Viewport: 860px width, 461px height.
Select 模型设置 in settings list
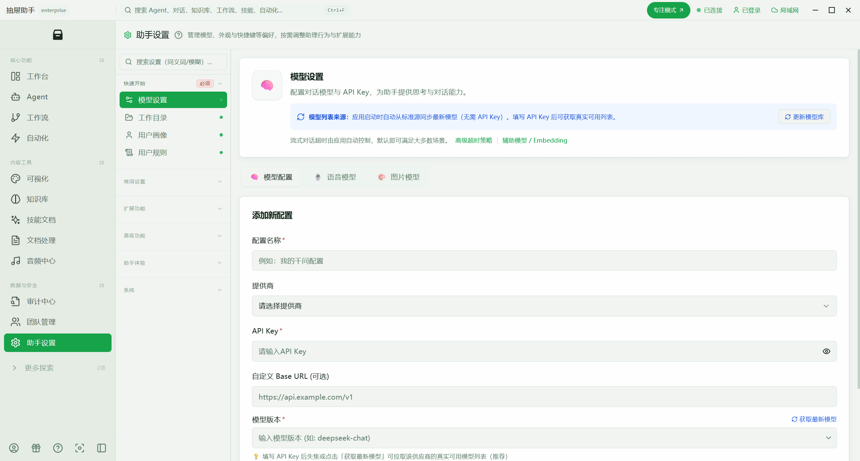click(173, 100)
